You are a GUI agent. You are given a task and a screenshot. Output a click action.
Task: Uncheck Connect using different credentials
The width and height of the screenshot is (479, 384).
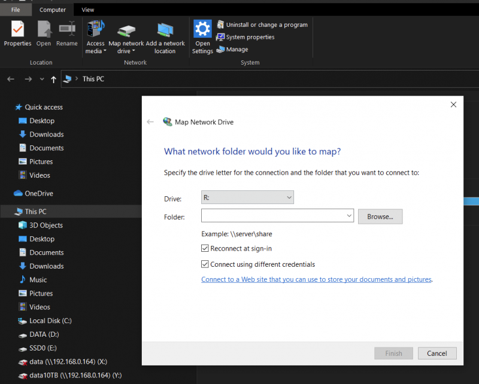[x=205, y=264]
